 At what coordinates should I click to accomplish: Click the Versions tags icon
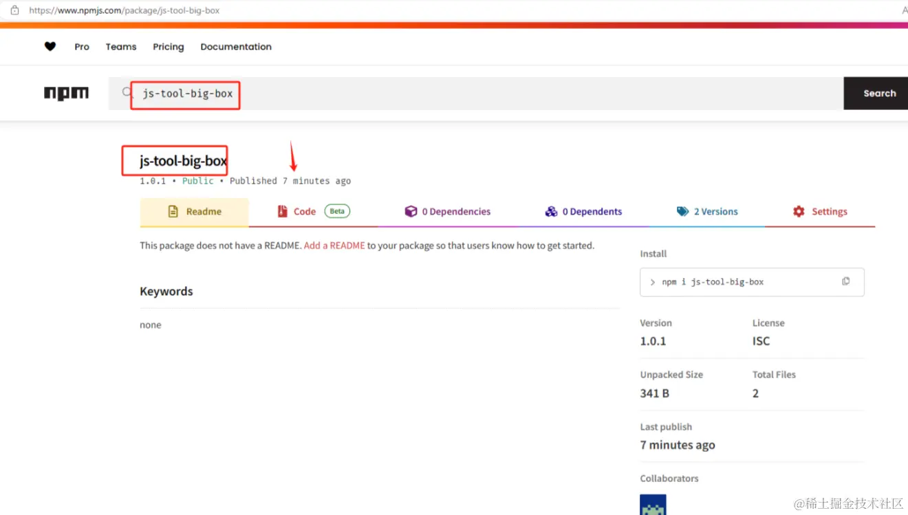click(682, 212)
